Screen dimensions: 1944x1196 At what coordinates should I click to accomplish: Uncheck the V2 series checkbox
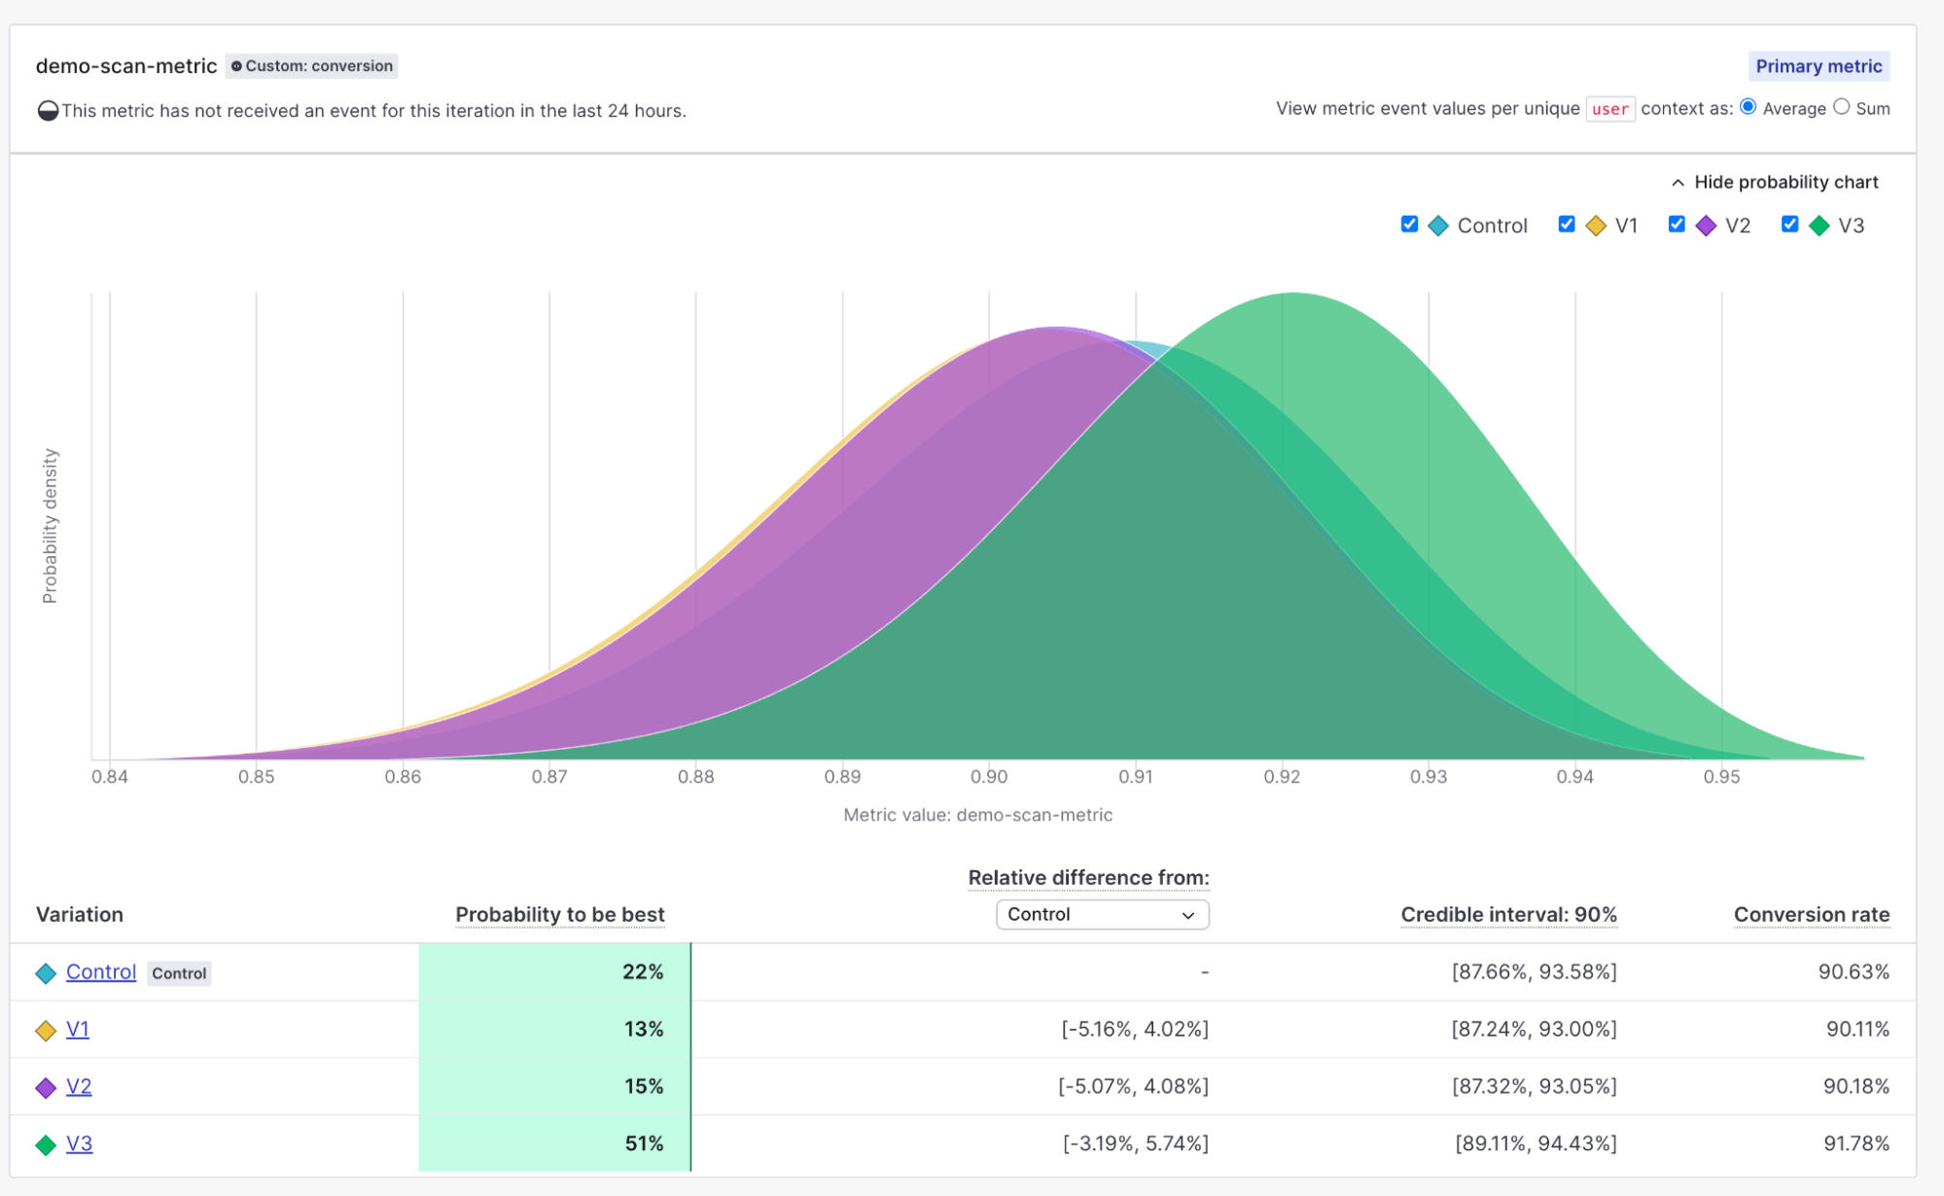[x=1677, y=225]
